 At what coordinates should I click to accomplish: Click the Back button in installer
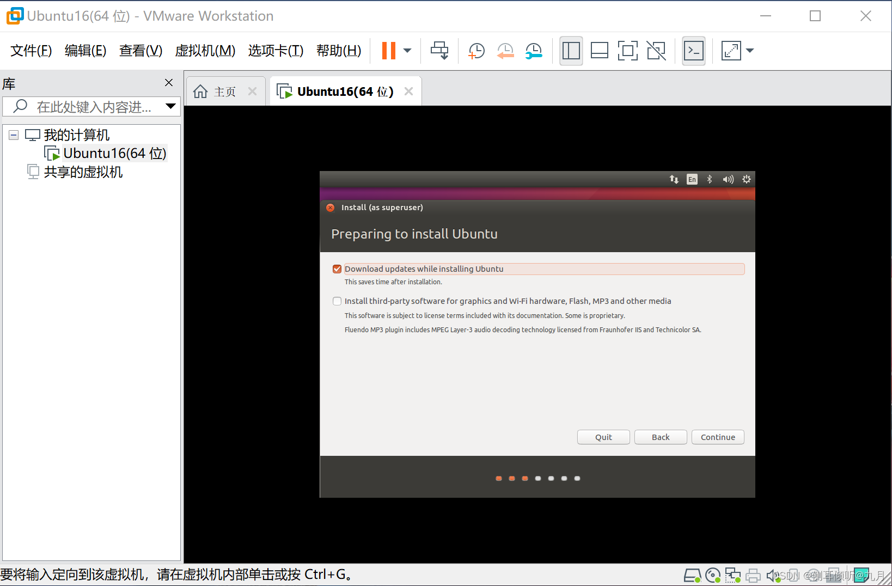pos(661,437)
